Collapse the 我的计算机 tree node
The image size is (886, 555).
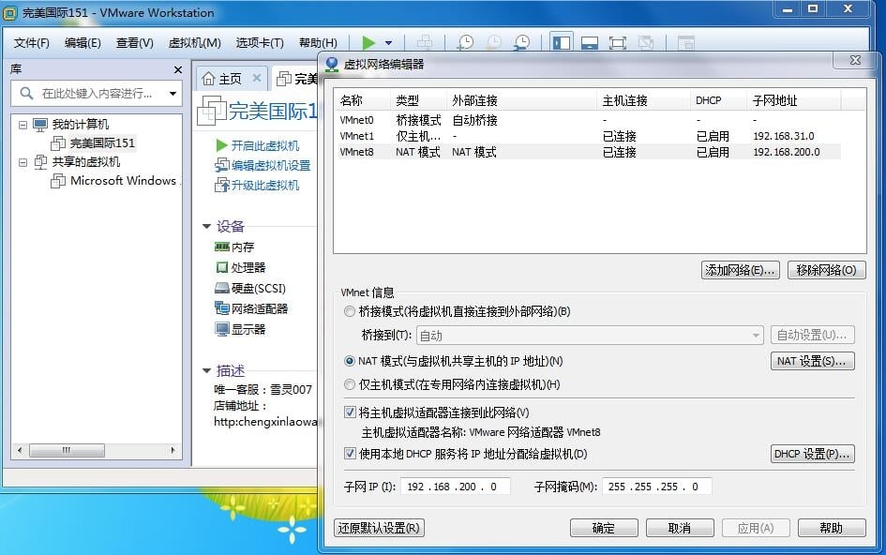[23, 125]
